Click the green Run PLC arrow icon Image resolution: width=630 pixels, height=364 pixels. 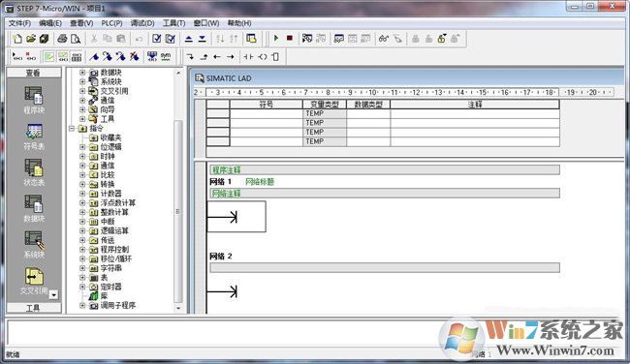point(276,38)
